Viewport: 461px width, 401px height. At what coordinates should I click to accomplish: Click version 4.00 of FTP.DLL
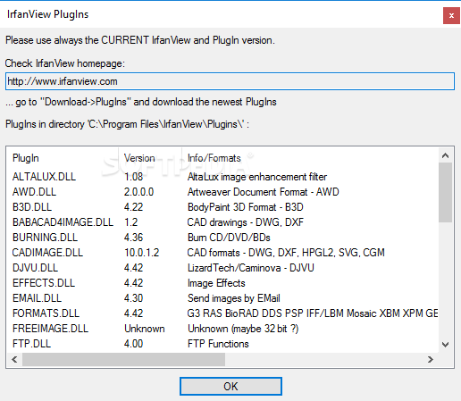coord(134,344)
